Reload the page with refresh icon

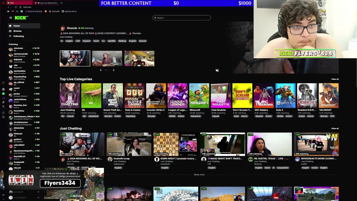tap(16, 7)
